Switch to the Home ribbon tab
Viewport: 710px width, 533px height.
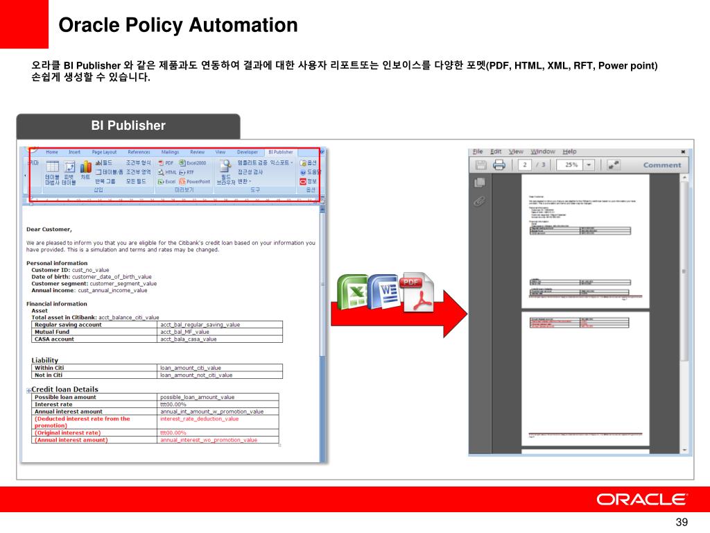click(52, 152)
